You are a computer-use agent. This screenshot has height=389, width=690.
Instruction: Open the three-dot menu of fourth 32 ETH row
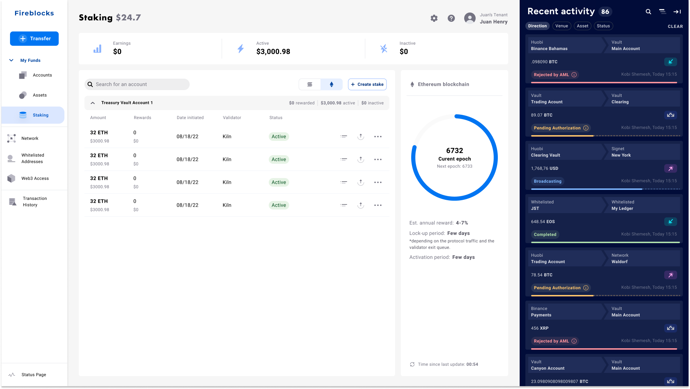click(378, 205)
